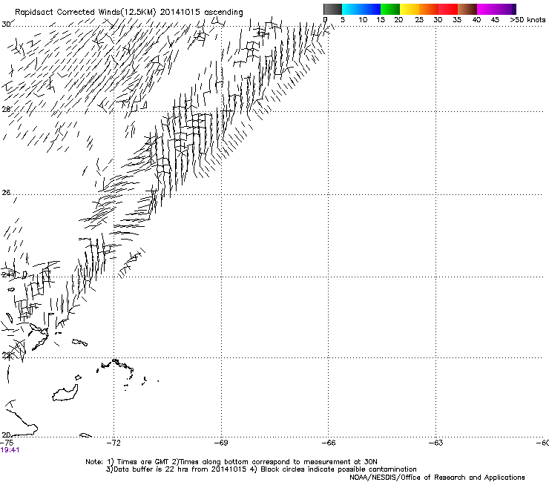Click the orange 25-30 knots legend segment
Image resolution: width=549 pixels, height=482 pixels.
429,9
